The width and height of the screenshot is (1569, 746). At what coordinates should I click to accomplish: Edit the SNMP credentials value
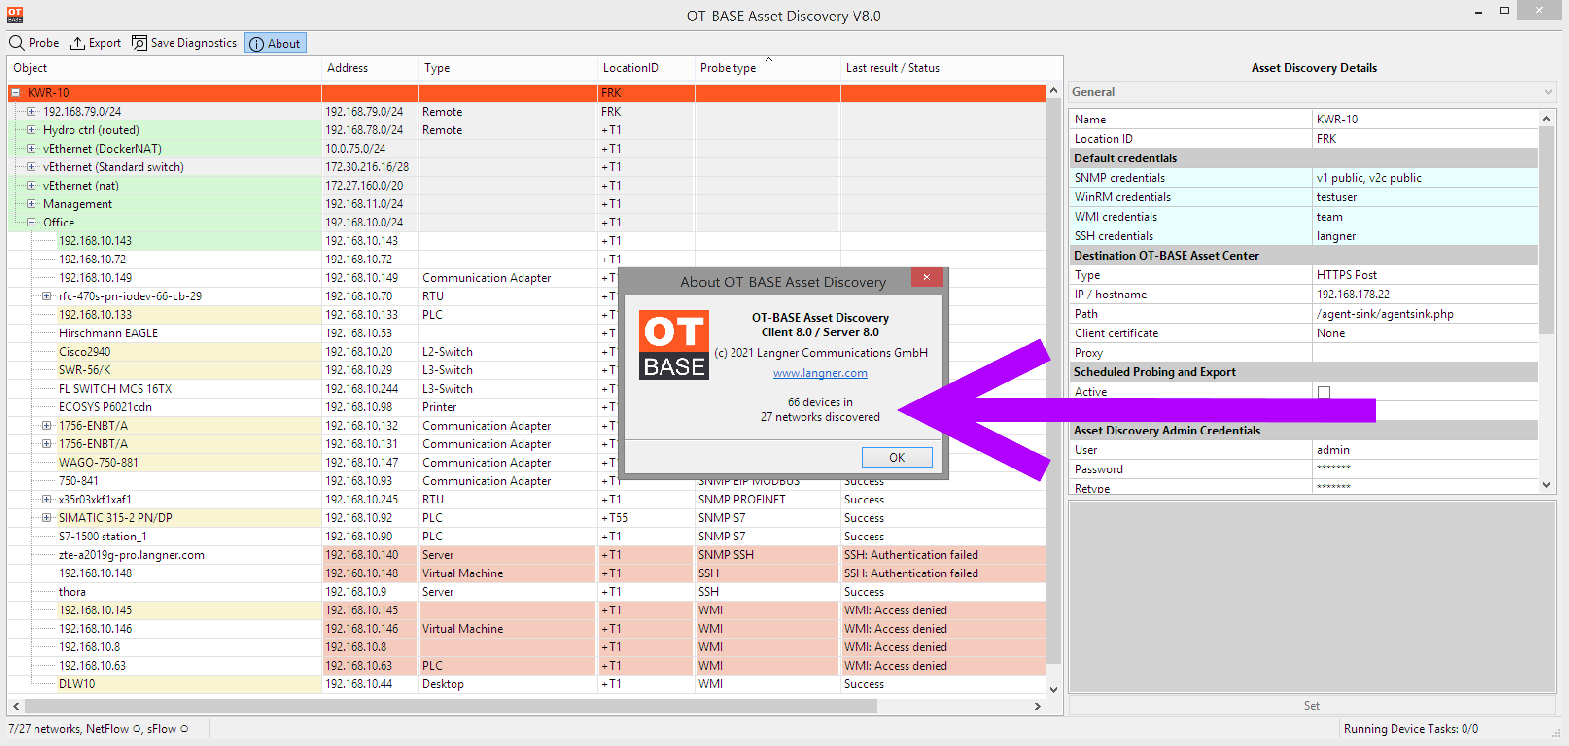(x=1425, y=178)
